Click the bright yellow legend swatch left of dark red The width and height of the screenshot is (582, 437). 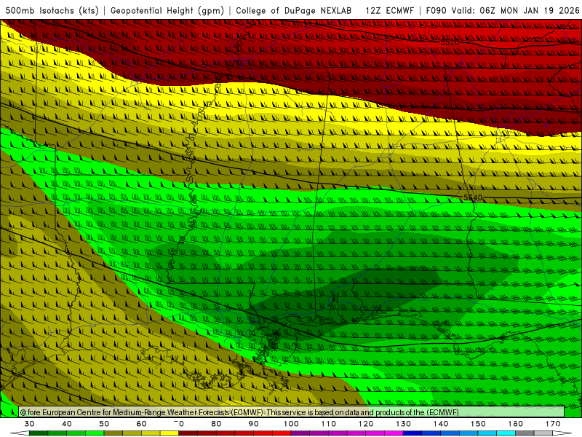click(170, 433)
